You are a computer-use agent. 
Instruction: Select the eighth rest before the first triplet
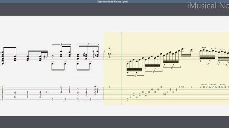(53, 57)
